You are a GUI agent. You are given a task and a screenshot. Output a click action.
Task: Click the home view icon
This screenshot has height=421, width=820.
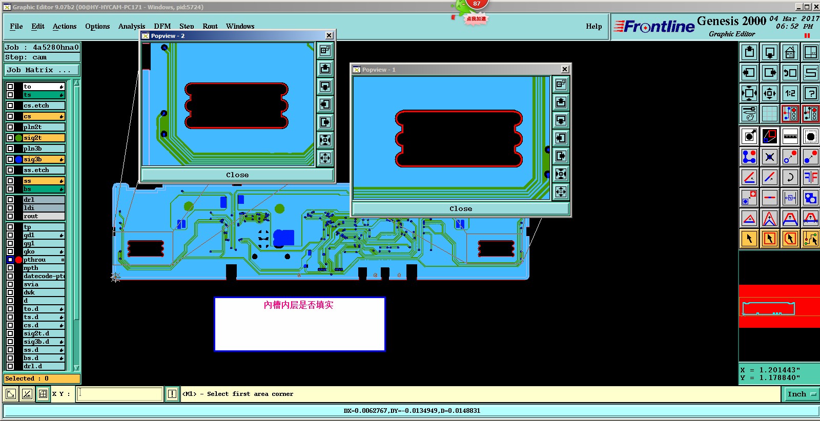[x=790, y=52]
